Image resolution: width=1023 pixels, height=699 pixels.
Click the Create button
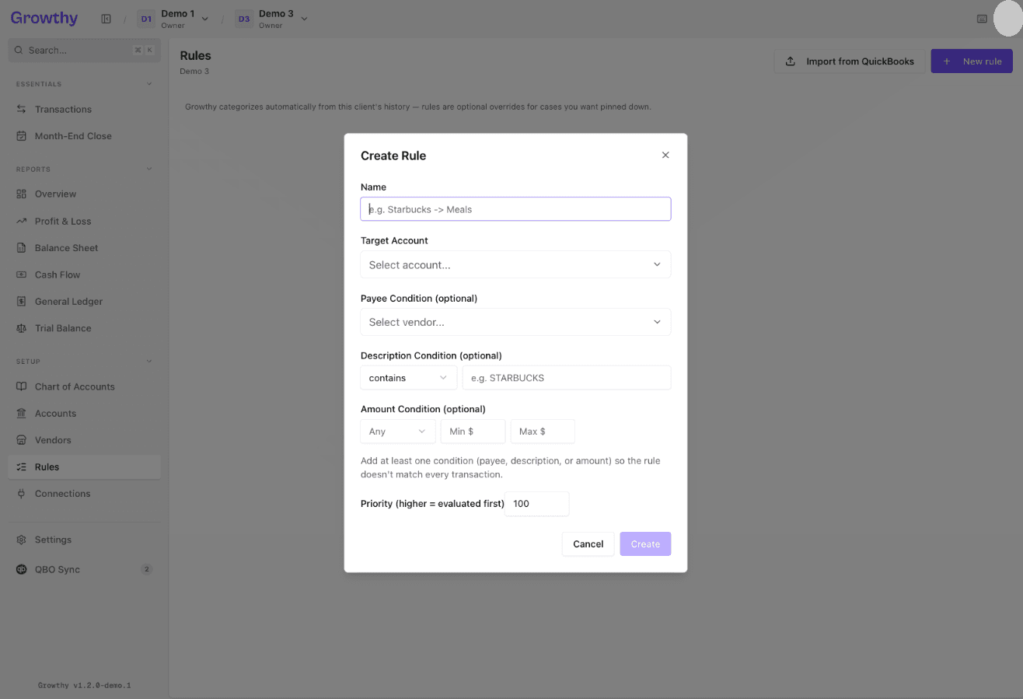[x=645, y=544]
